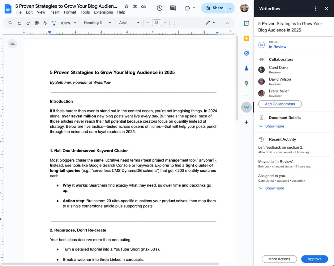Open version history via clock icon

[159, 8]
